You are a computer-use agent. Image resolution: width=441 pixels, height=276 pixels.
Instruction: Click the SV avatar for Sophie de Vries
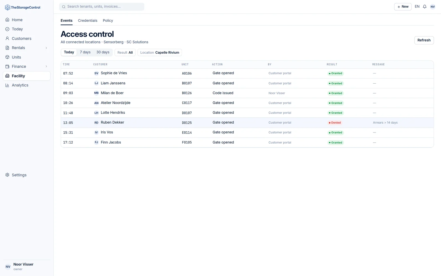pyautogui.click(x=96, y=73)
